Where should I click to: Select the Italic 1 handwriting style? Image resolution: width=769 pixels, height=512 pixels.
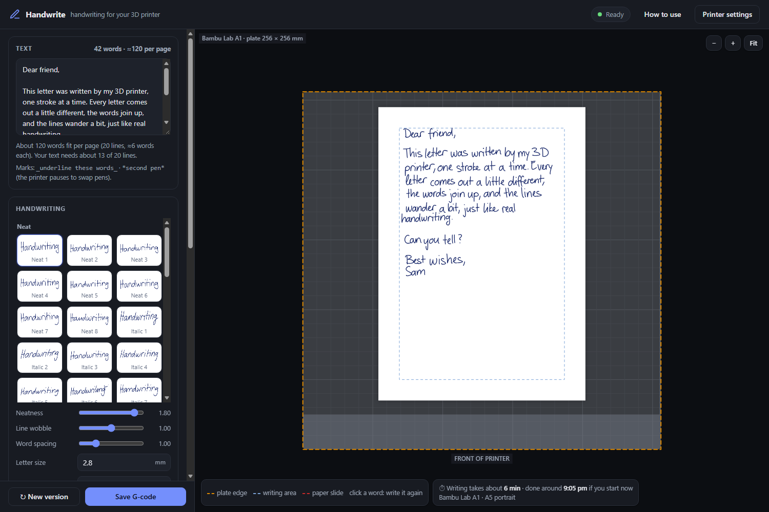[139, 322]
